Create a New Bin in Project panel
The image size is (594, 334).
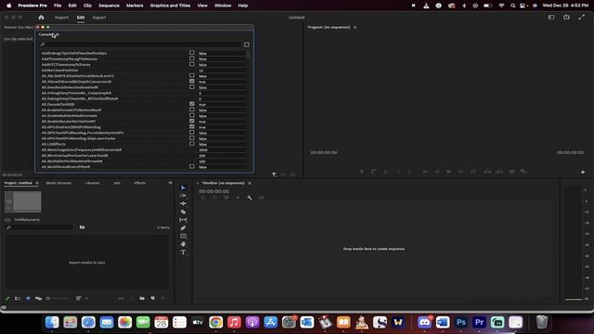pyautogui.click(x=142, y=299)
